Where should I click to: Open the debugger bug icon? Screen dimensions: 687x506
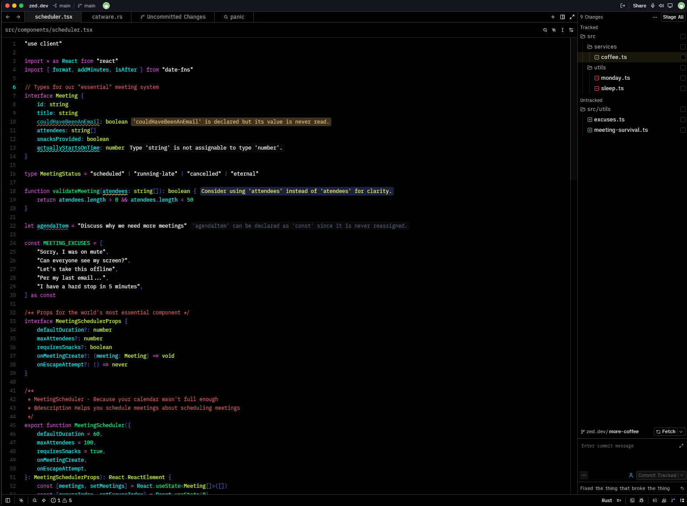tap(641, 500)
